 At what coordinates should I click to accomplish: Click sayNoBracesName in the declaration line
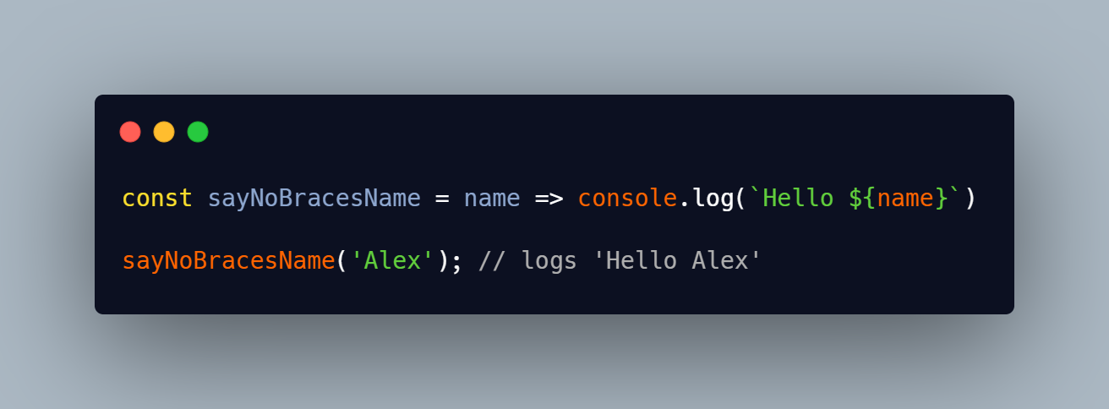[x=314, y=199]
